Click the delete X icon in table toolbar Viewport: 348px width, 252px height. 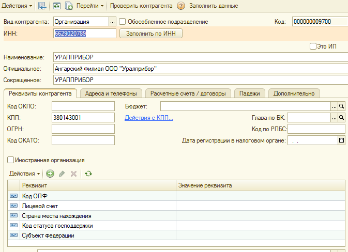73,174
